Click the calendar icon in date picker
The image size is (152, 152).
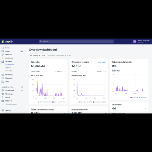[x=31, y=55]
